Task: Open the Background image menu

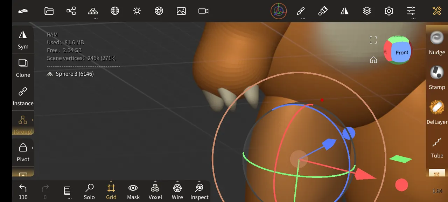Action: click(181, 11)
